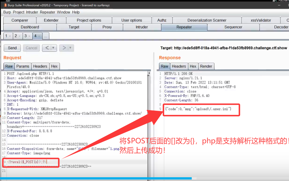Switch to the Sequencer tab

coord(233,27)
